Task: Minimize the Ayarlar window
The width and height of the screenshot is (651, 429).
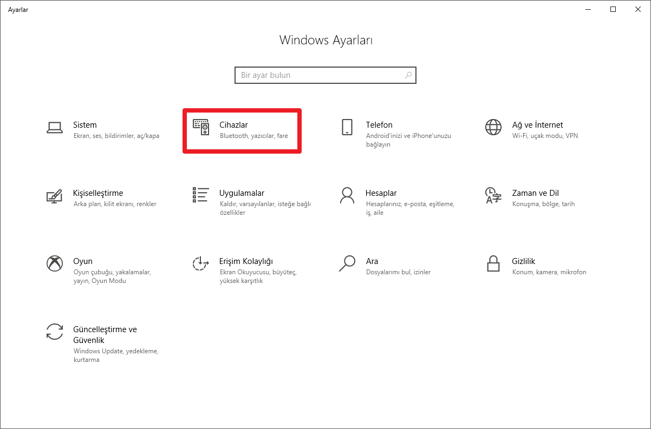Action: (589, 9)
